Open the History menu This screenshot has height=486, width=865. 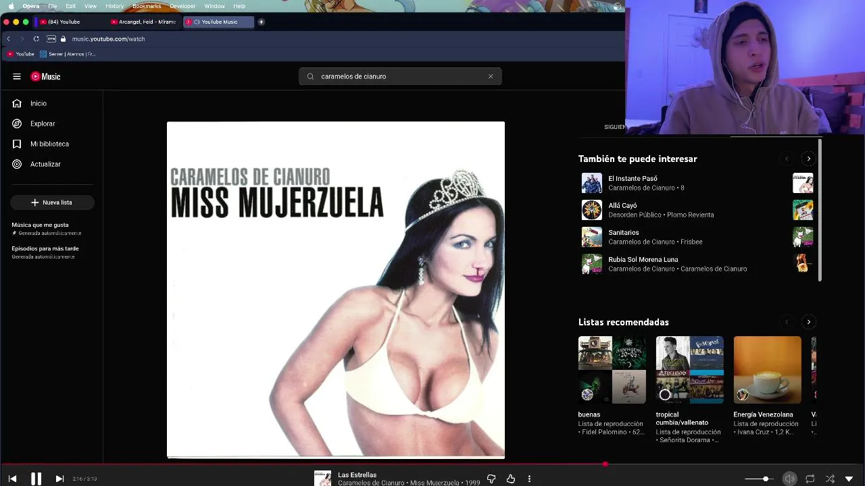click(x=114, y=6)
